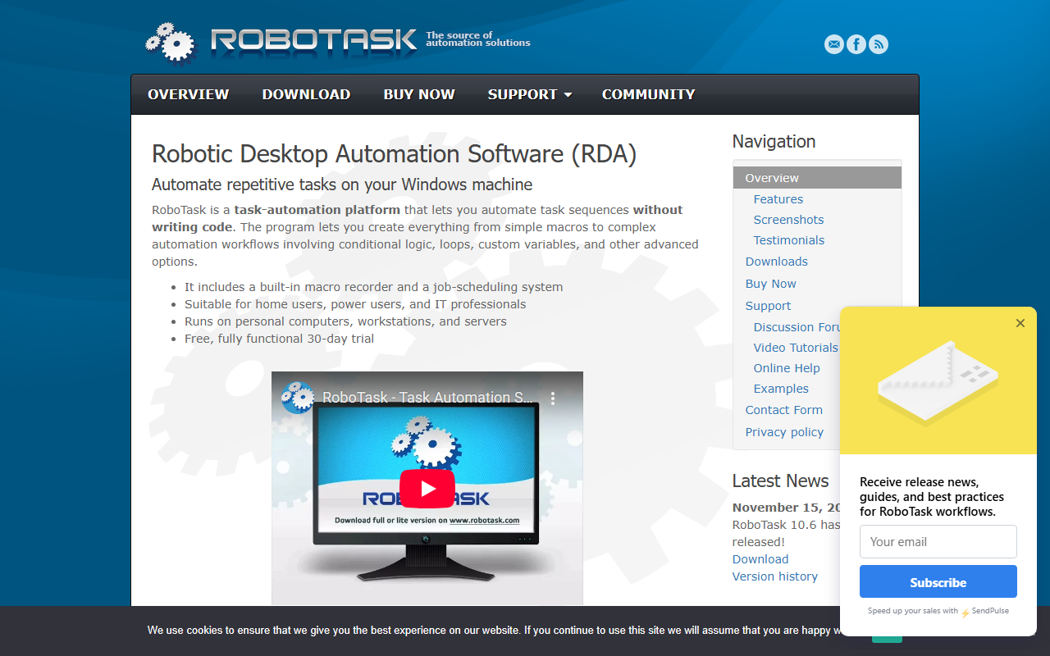Open the RSS feed icon in the header
The height and width of the screenshot is (656, 1050).
(x=879, y=44)
